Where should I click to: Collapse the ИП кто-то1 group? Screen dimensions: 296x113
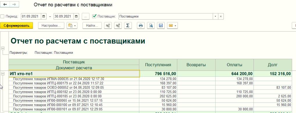[x=3, y=74]
